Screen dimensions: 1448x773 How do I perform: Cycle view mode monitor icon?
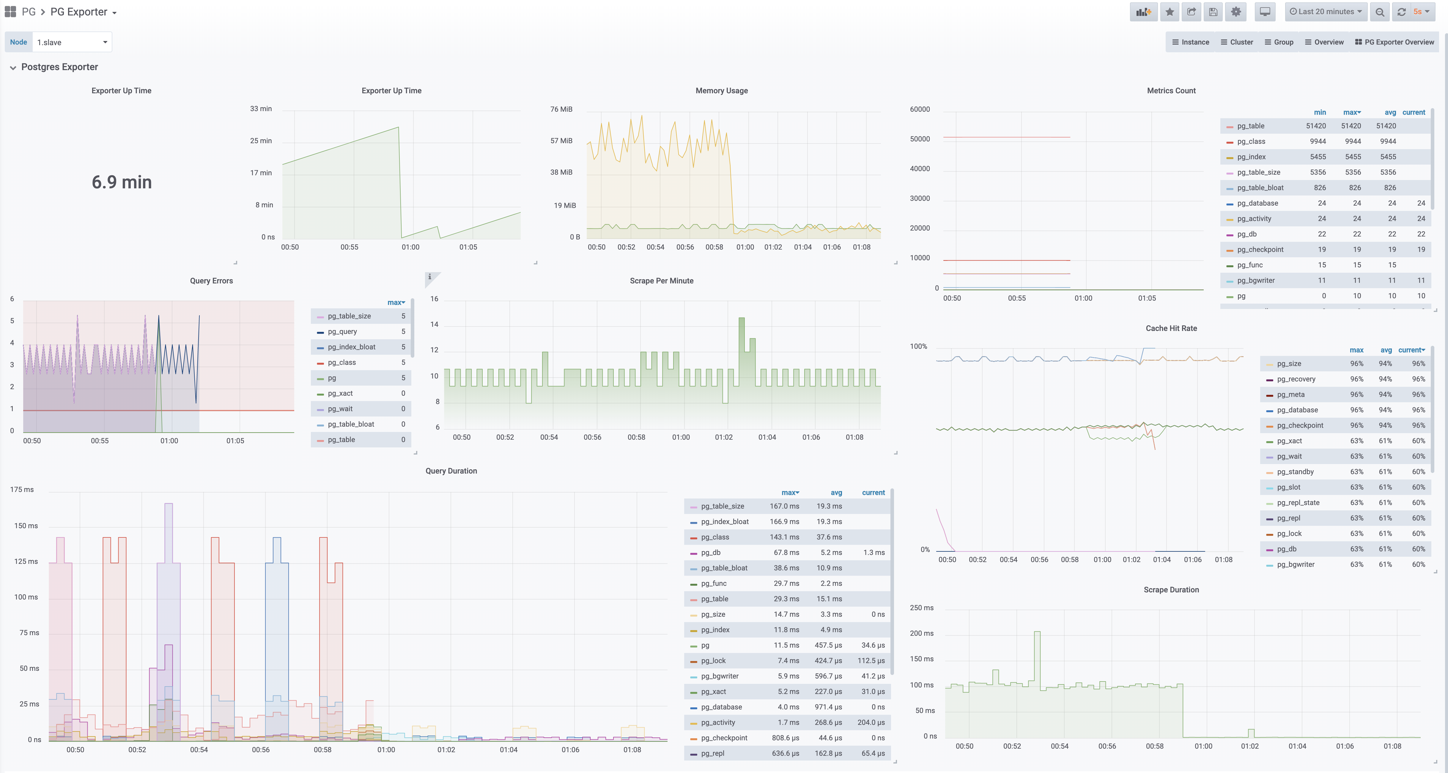point(1265,12)
